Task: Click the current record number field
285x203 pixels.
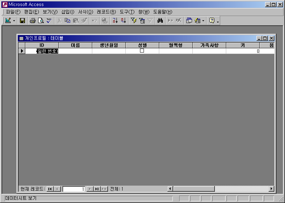Action: [x=74, y=189]
